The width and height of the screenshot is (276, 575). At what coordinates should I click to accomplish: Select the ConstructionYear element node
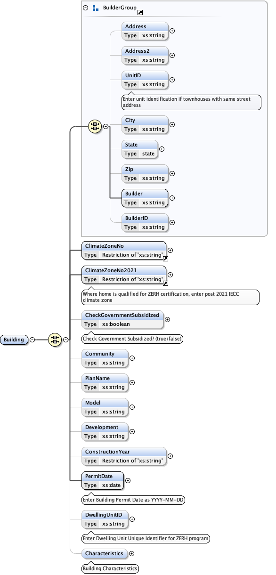click(x=124, y=456)
